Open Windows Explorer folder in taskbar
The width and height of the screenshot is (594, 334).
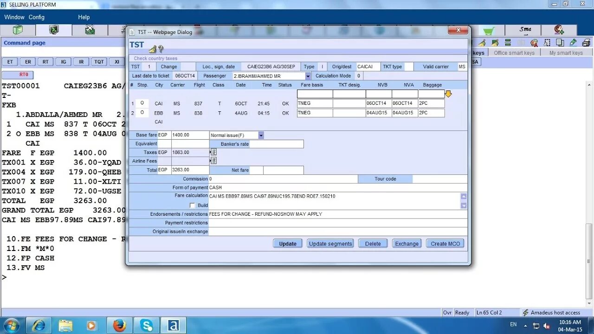65,325
